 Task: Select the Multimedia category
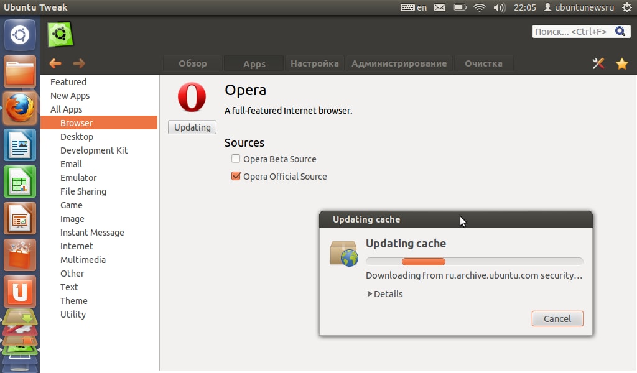click(x=99, y=260)
